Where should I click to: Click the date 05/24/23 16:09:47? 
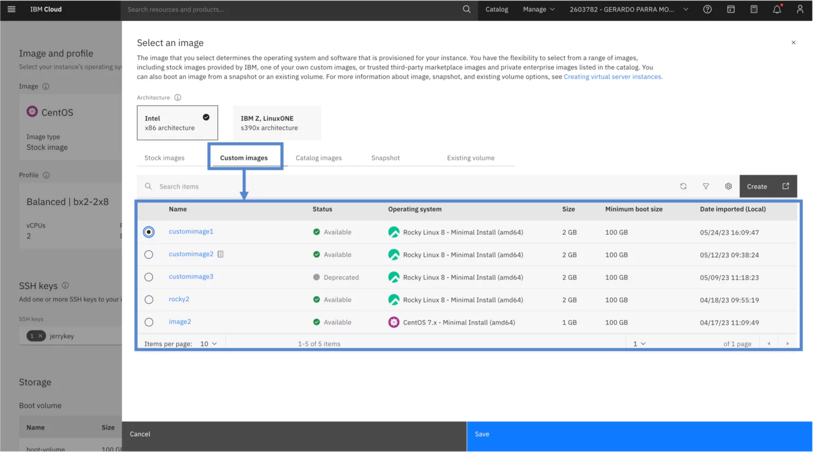[x=729, y=232]
